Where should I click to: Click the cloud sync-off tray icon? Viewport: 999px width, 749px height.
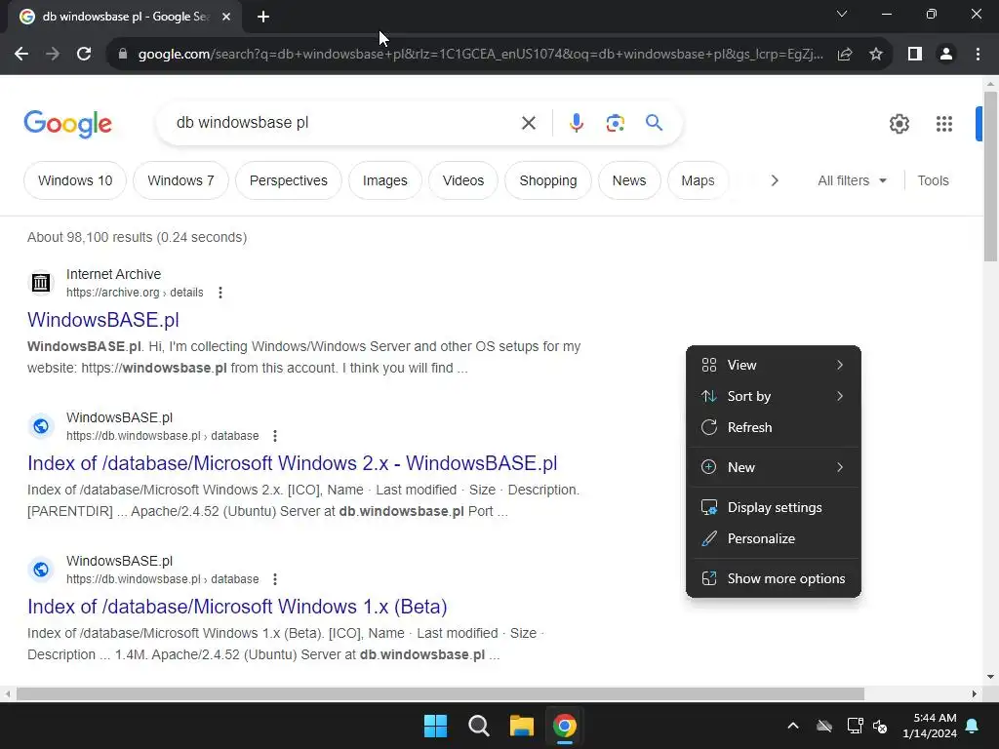823,726
